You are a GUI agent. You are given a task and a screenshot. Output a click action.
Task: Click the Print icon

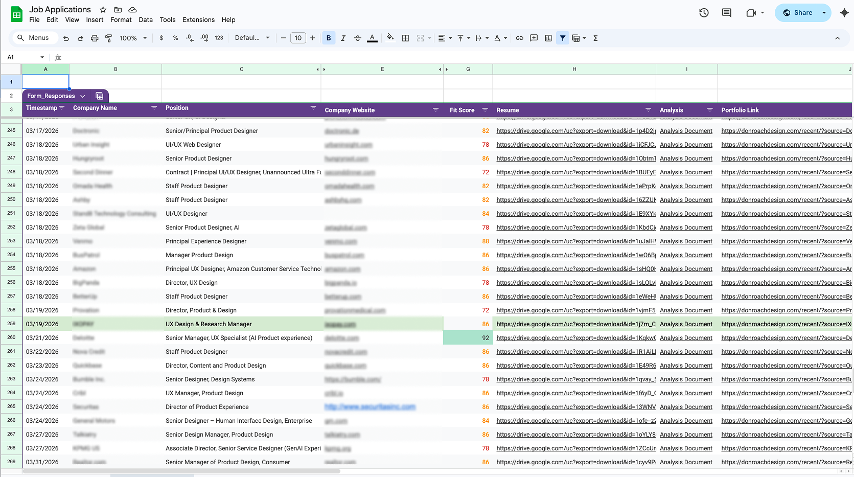tap(95, 38)
